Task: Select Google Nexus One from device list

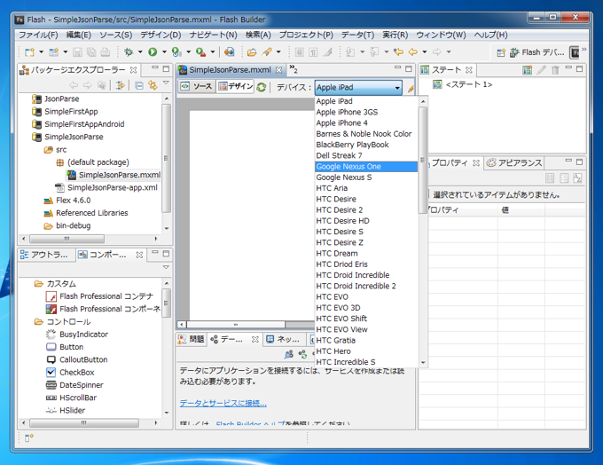Action: tap(365, 166)
